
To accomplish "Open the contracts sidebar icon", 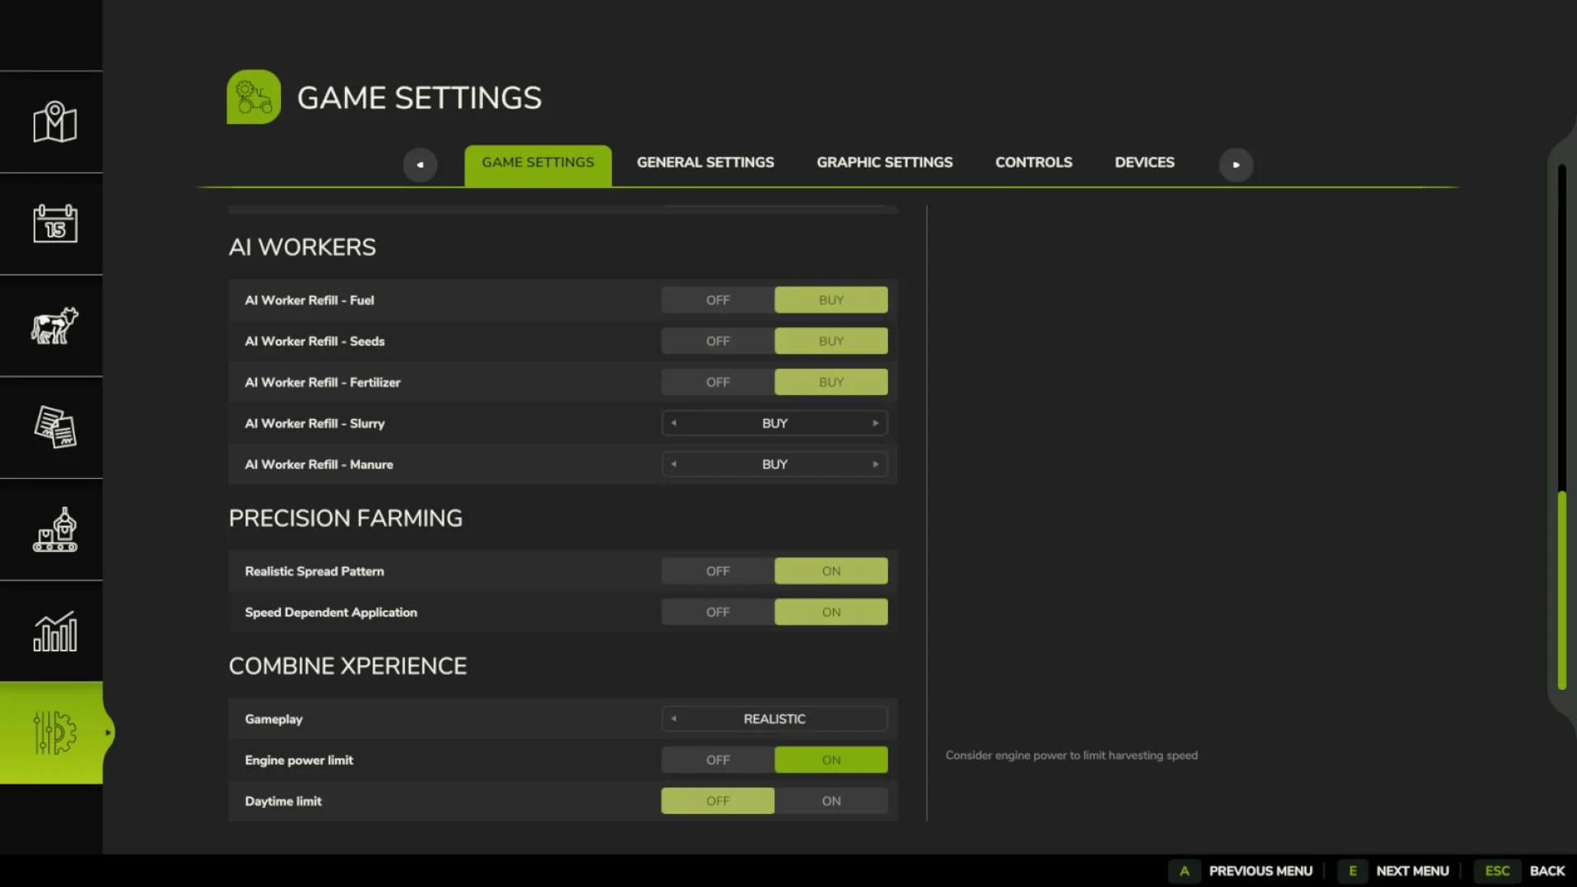I will click(53, 428).
